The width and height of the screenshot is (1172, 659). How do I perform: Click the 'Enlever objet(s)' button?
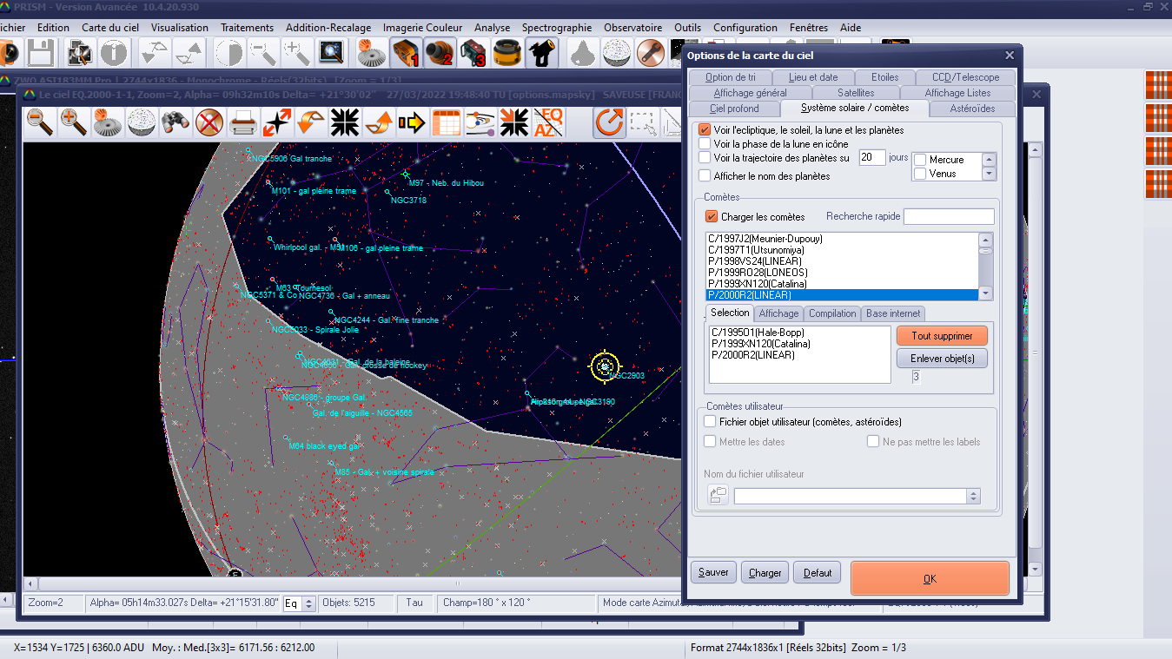point(942,359)
